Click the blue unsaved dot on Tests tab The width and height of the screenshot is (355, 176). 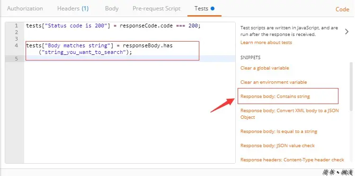click(x=212, y=9)
